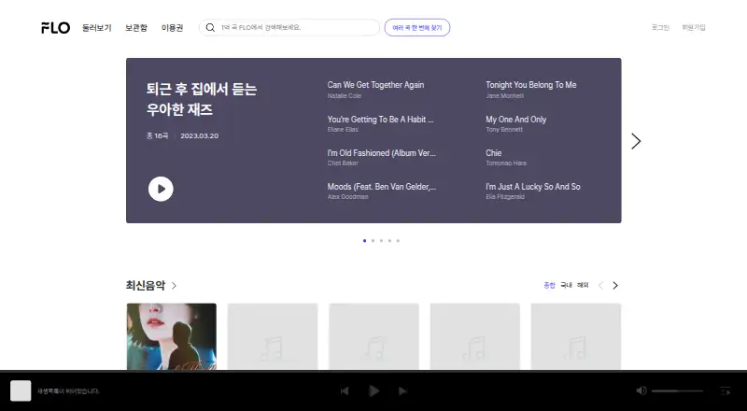
Task: Select the third carousel dot
Action: pyautogui.click(x=381, y=241)
